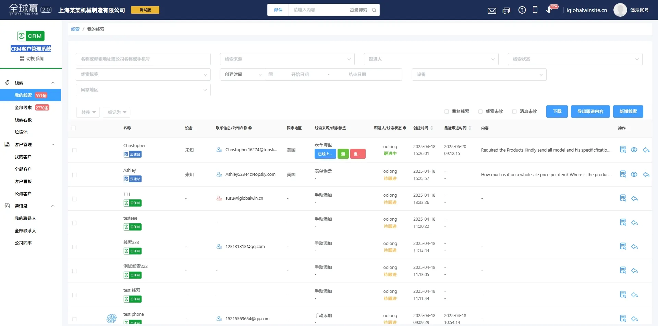This screenshot has width=658, height=326.
Task: Open the chat messages icon in header
Action: [506, 11]
